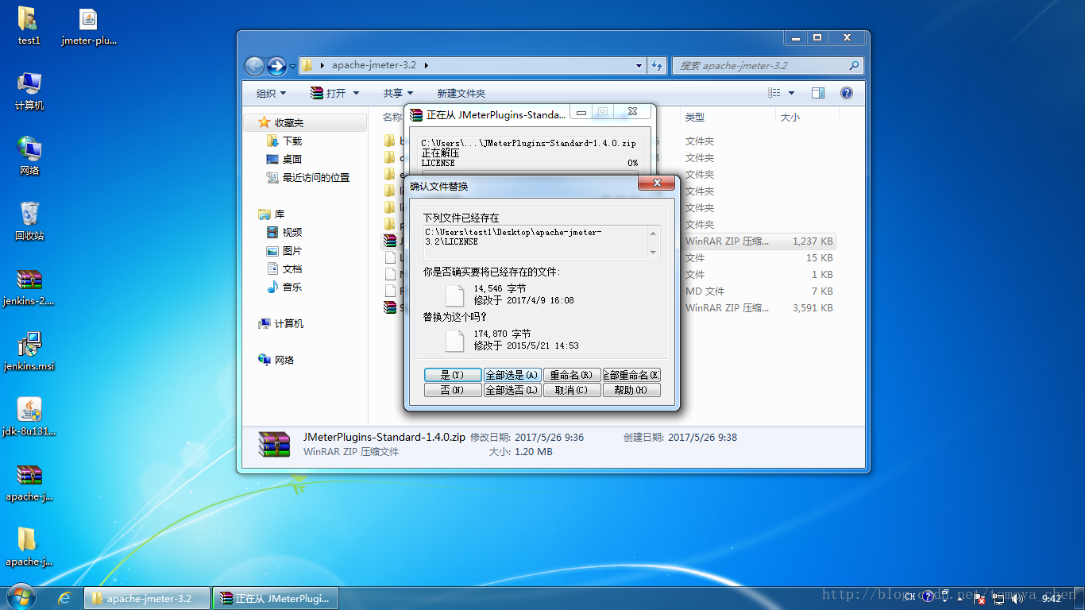Click the volume speaker tray icon
Viewport: 1085px width, 610px height.
[x=1017, y=598]
